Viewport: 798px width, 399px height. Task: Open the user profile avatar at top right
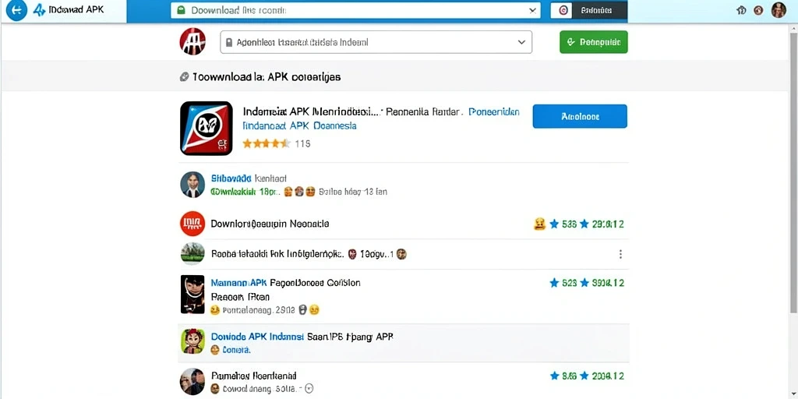(779, 9)
